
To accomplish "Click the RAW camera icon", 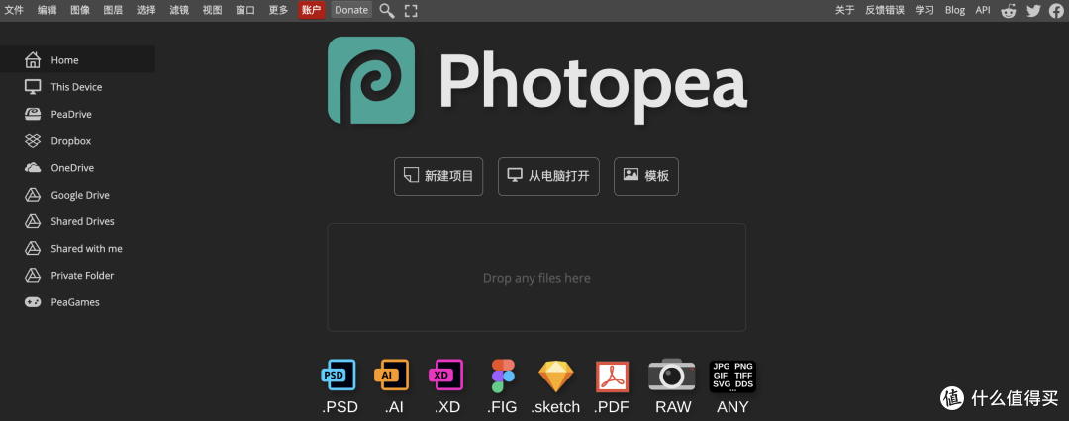I will tap(672, 375).
